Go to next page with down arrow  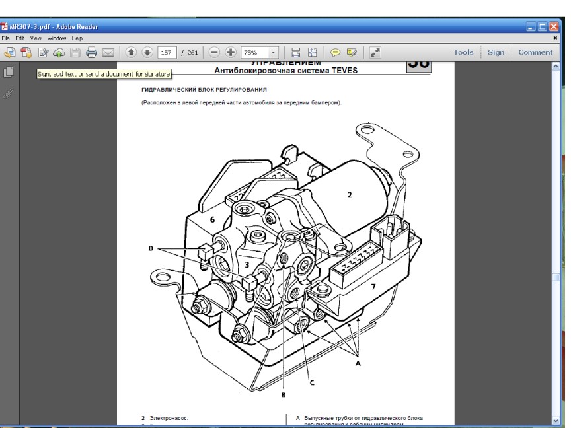pos(147,52)
